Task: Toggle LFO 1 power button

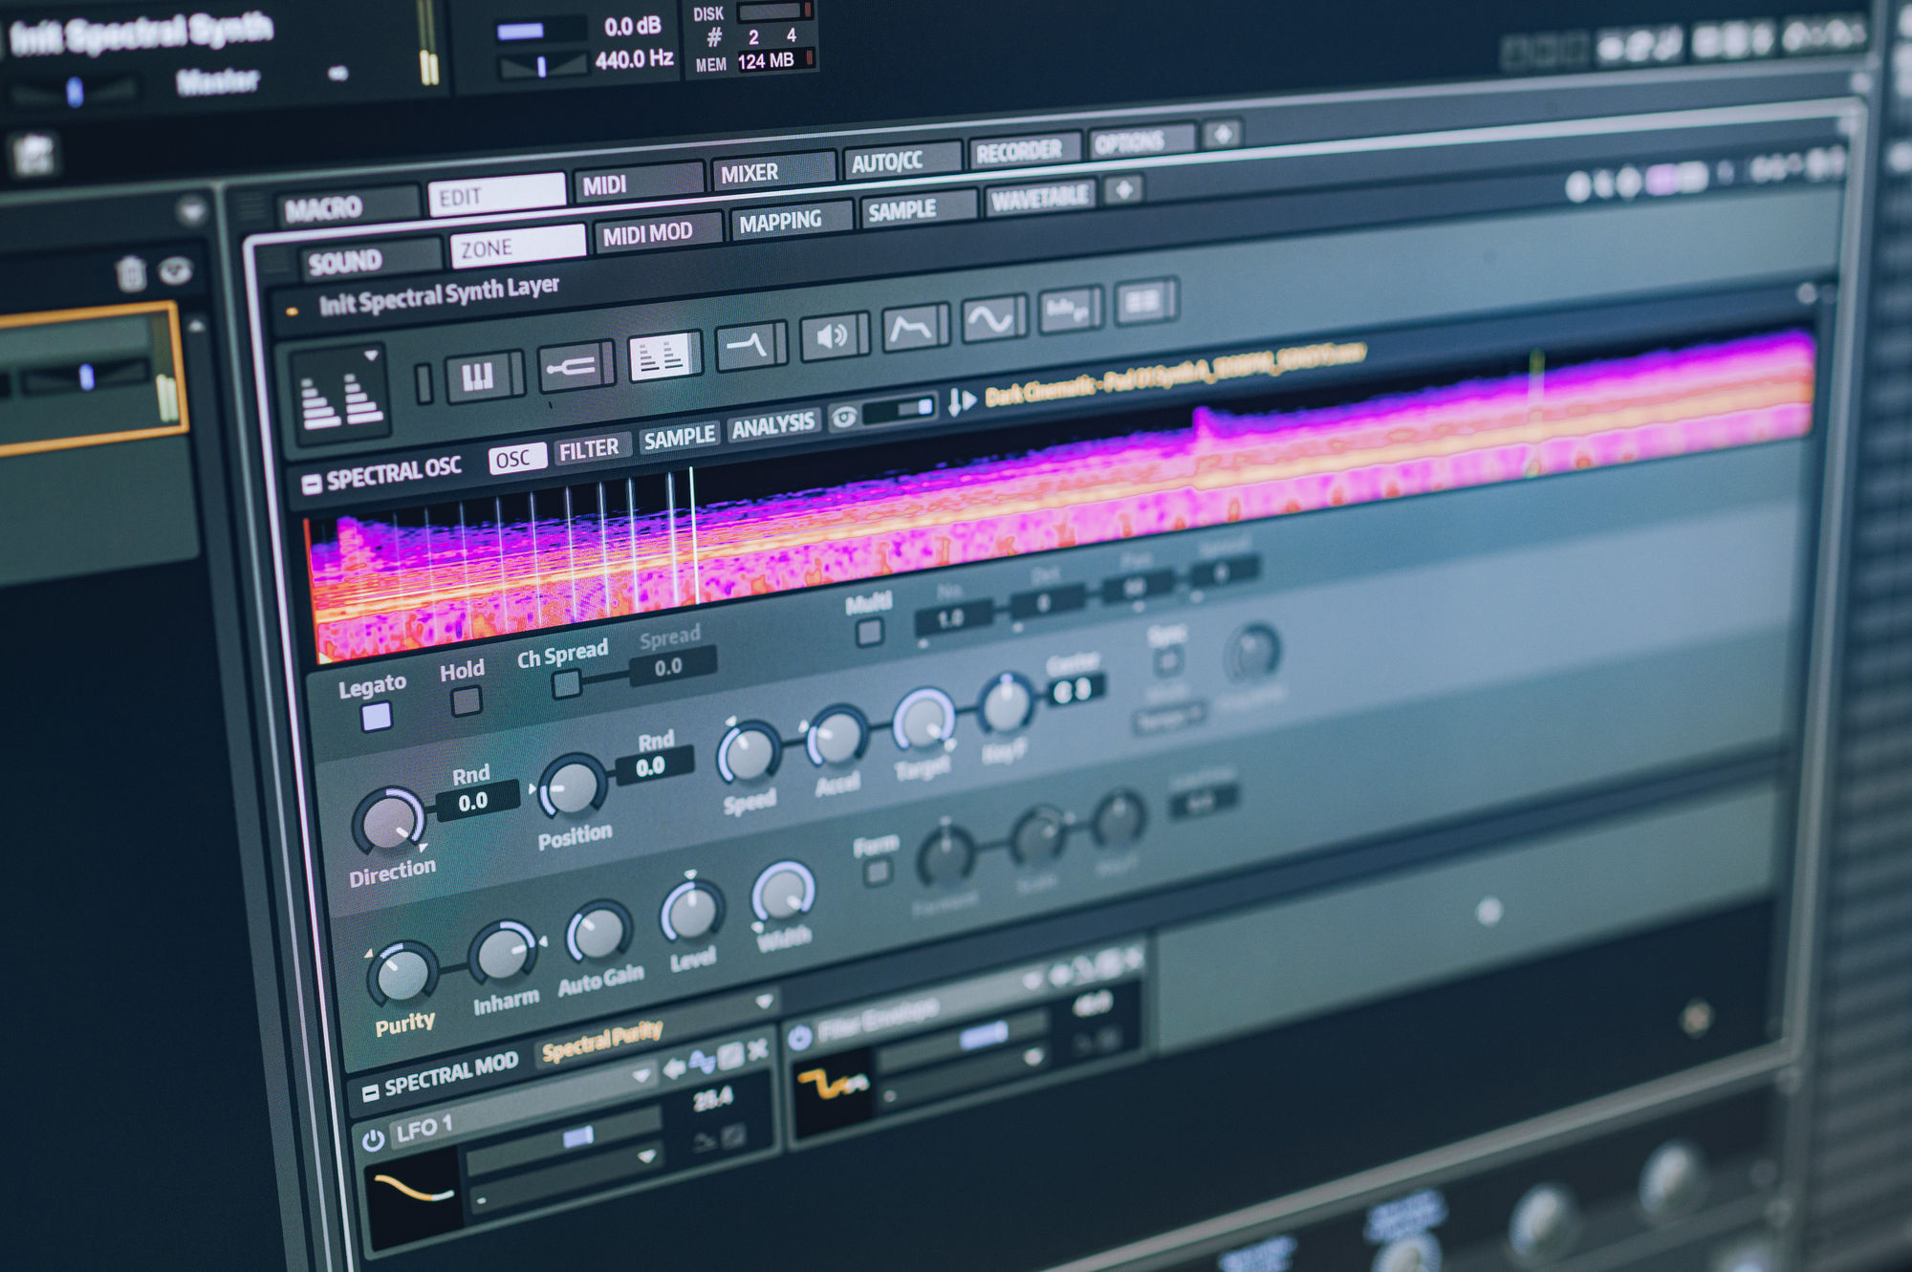Action: pos(373,1139)
